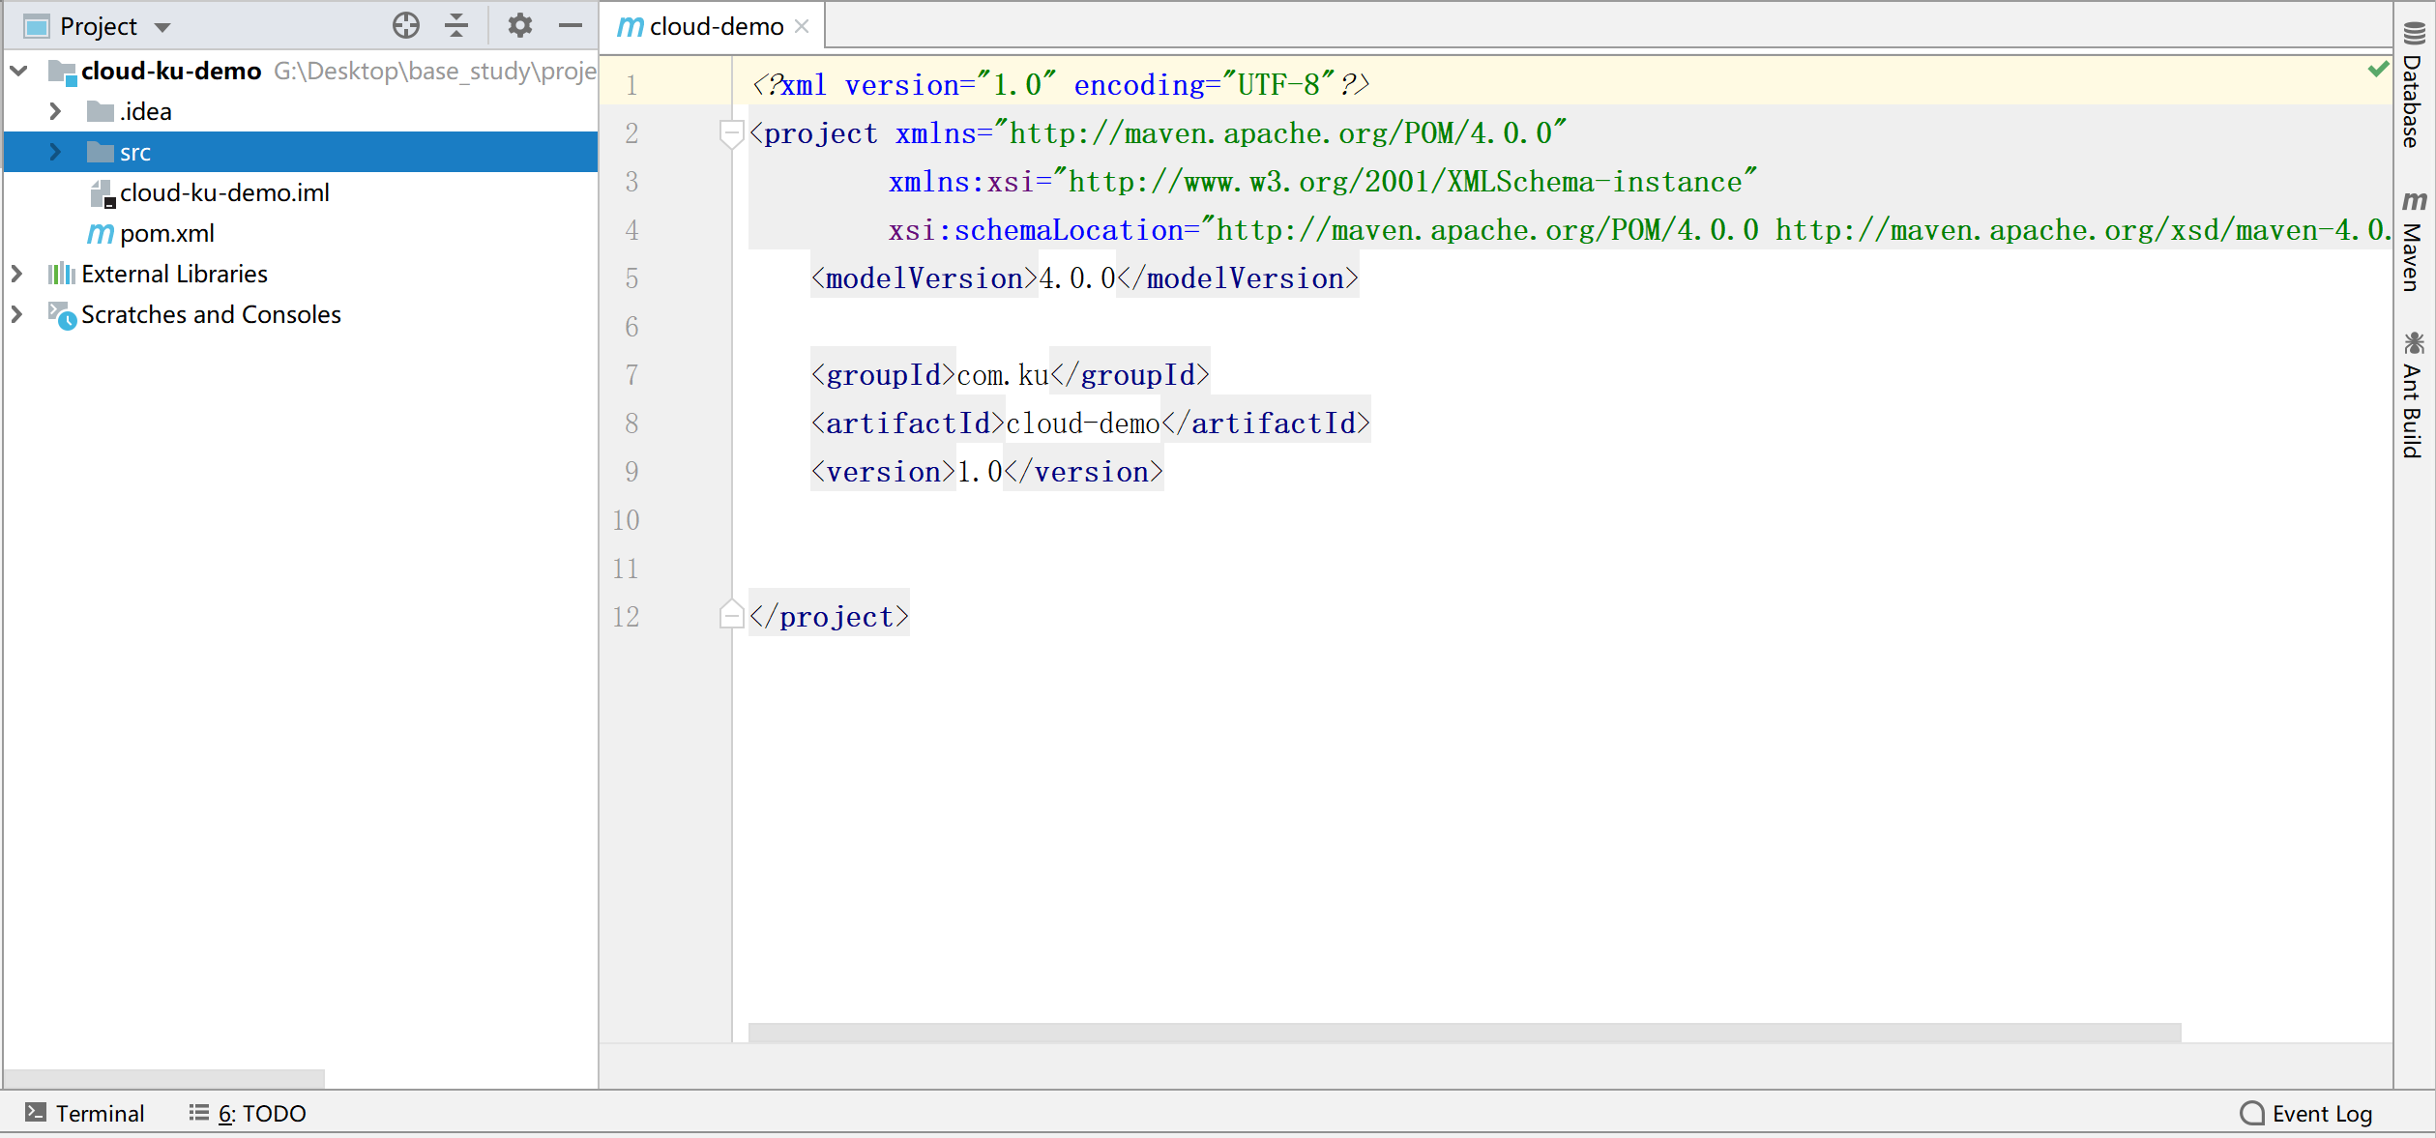Collapse the cloud-ku-demo root node
The width and height of the screenshot is (2436, 1138).
click(18, 71)
